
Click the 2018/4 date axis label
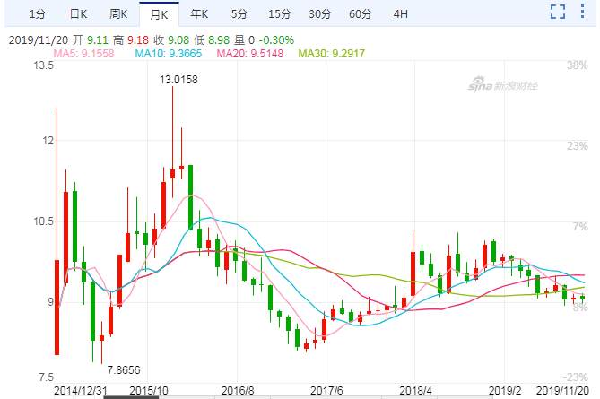coord(415,391)
